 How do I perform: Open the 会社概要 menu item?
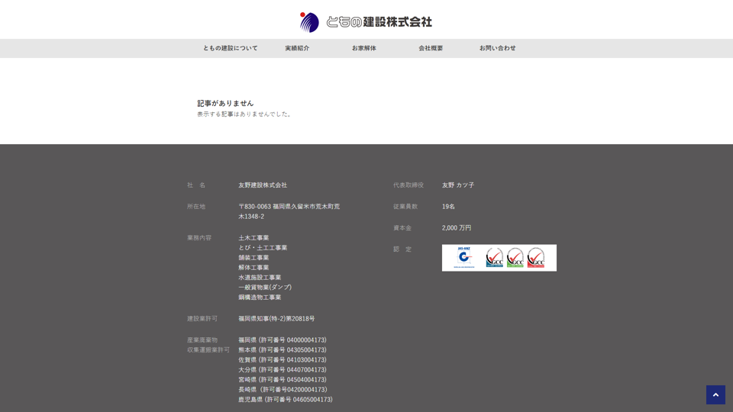431,48
